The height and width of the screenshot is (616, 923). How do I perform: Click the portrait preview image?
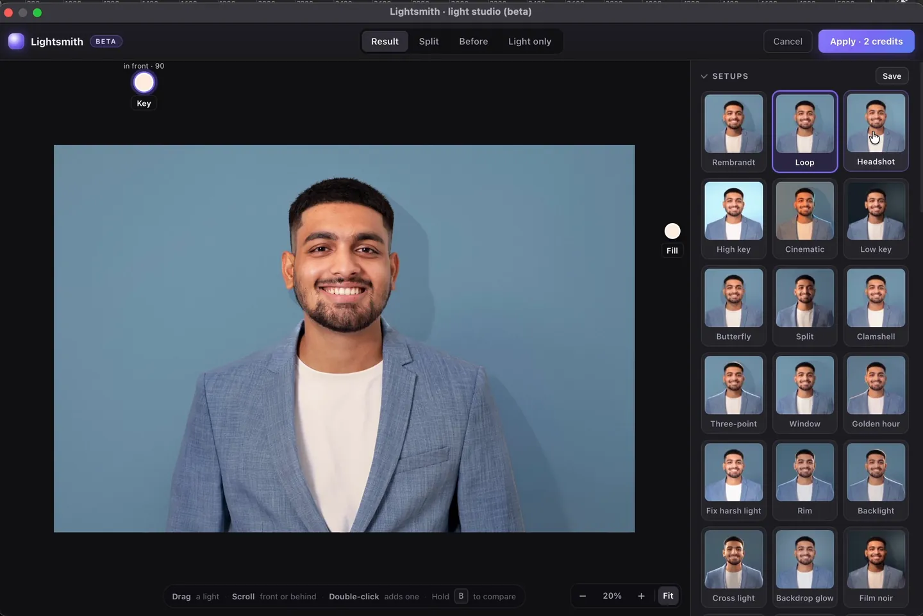coord(344,338)
